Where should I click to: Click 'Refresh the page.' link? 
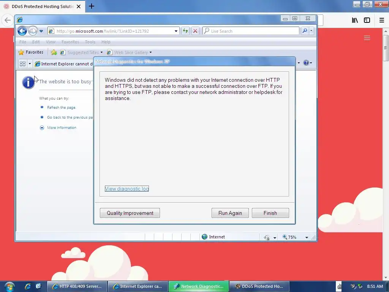point(62,108)
